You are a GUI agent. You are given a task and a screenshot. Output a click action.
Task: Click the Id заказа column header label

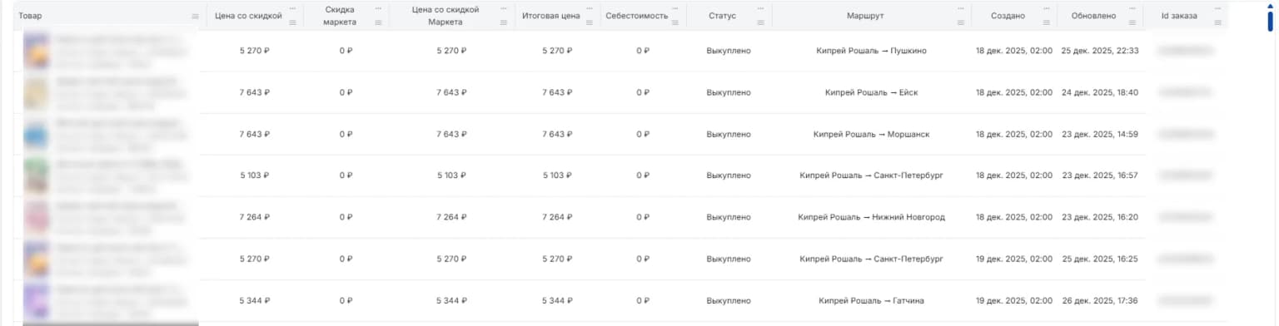(1179, 16)
